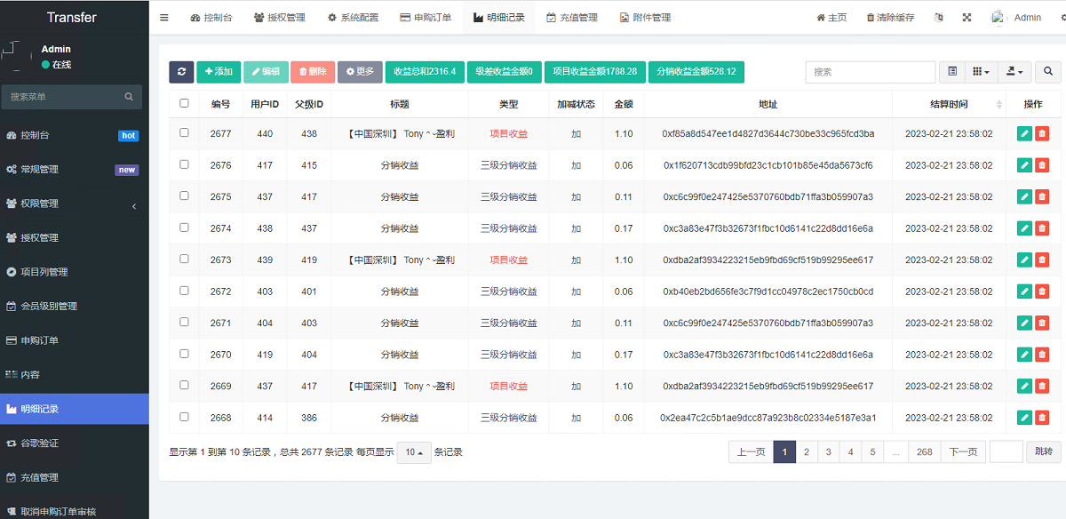The height and width of the screenshot is (519, 1066).
Task: Open the export data dropdown
Action: (x=1014, y=72)
